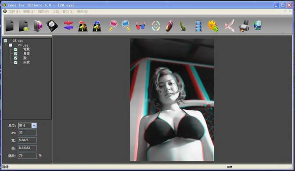Viewport: 295px width, 171px height.
Task: Click the red-blue 3D glasses icon
Action: pos(140,26)
